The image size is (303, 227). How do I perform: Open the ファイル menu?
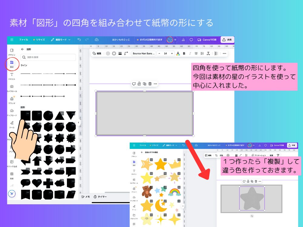[24, 40]
